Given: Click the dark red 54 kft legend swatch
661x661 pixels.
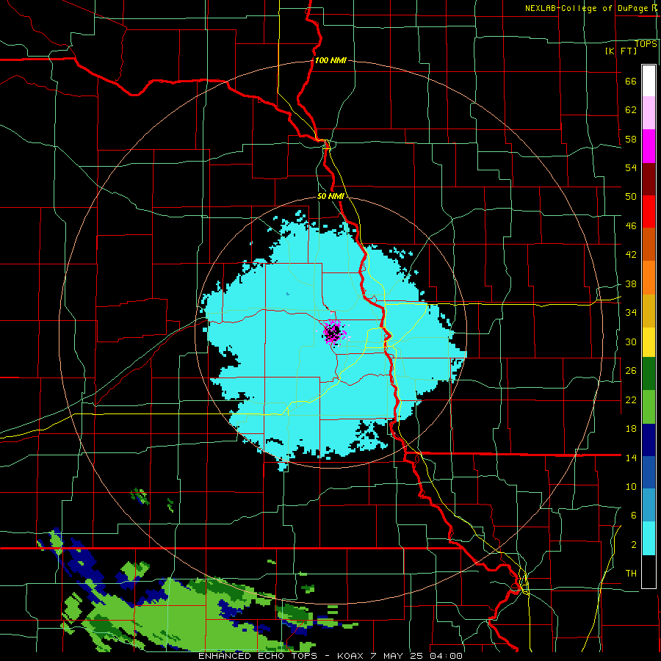Looking at the screenshot, I should [649, 178].
